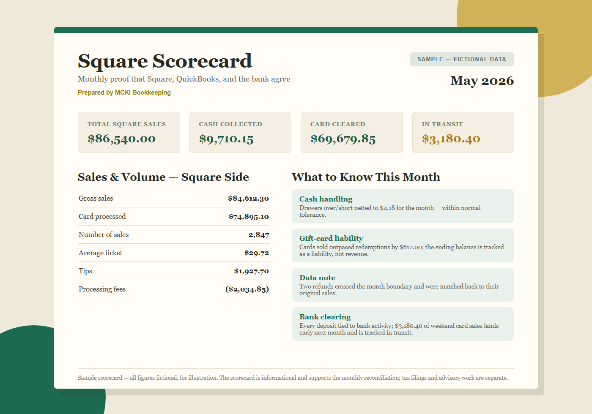Select the Processing fees row label
592x414 pixels.
click(x=102, y=289)
